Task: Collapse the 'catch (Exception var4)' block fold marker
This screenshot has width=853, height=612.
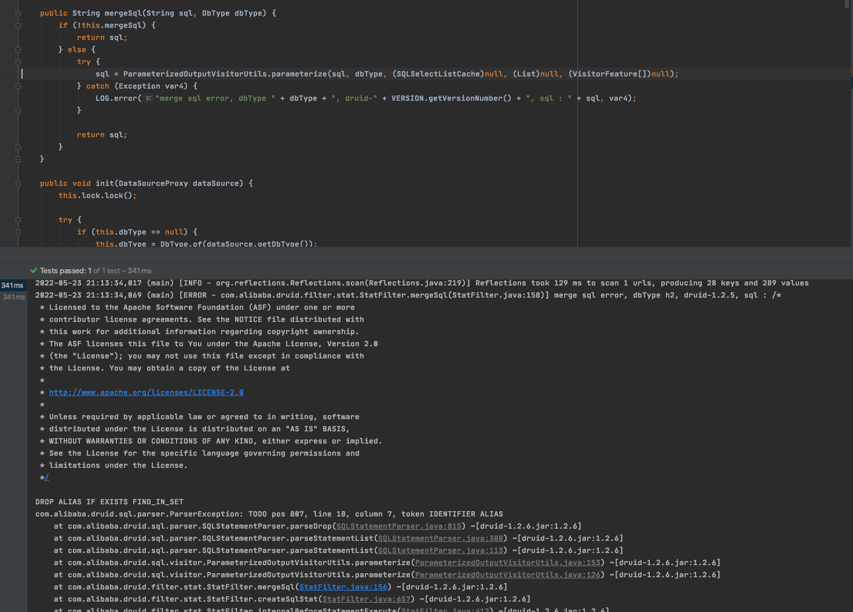Action: click(18, 86)
